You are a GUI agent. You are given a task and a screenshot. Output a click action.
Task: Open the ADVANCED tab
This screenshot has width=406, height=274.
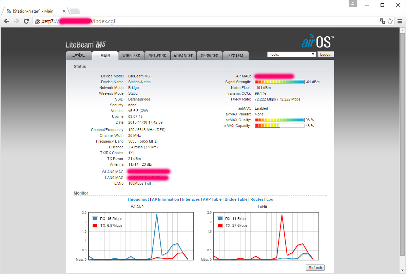coord(183,55)
